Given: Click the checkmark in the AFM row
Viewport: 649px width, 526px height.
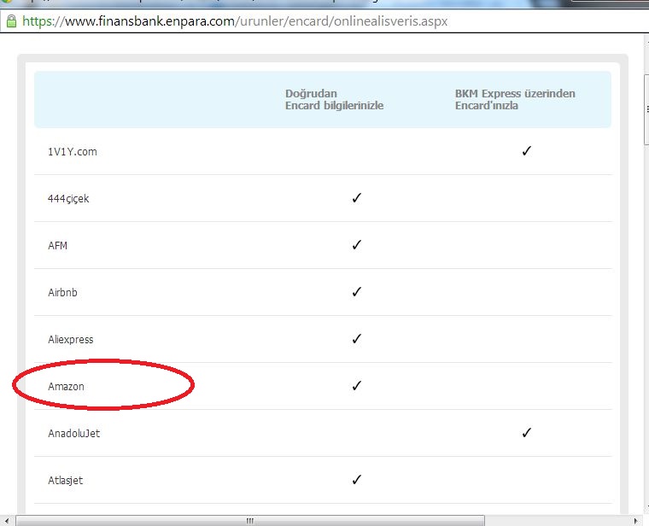Looking at the screenshot, I should coord(356,244).
